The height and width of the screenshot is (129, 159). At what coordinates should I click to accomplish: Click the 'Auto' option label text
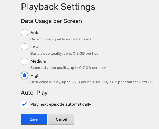(x=35, y=33)
